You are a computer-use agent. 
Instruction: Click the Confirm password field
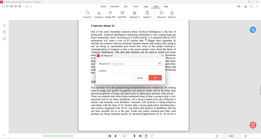click(137, 71)
